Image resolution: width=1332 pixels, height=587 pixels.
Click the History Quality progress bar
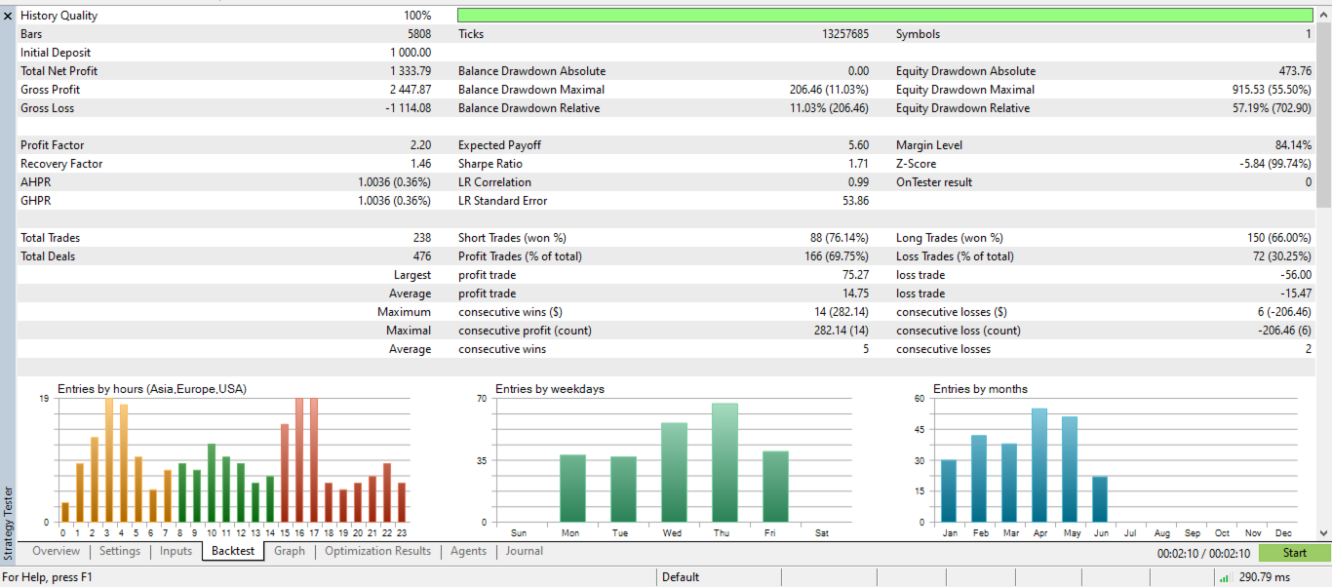(x=885, y=15)
